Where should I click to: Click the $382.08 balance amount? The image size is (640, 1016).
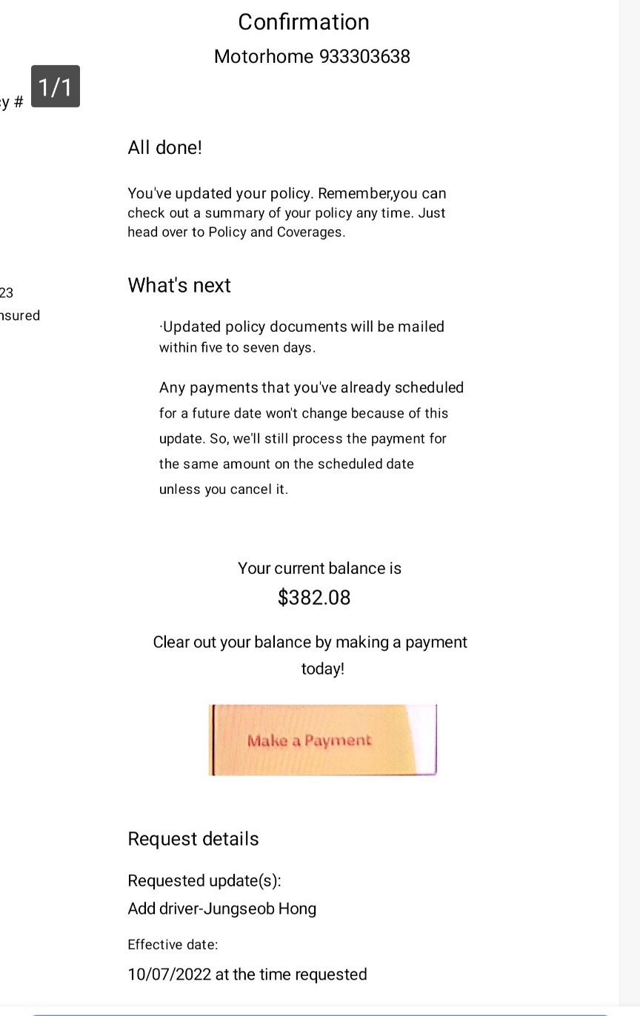tap(314, 597)
